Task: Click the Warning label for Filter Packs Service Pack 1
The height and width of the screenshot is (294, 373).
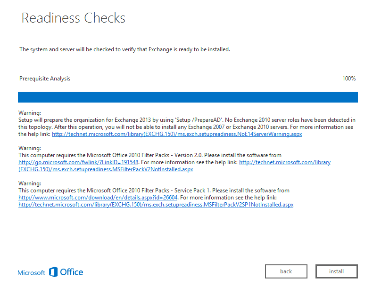Action: click(30, 183)
